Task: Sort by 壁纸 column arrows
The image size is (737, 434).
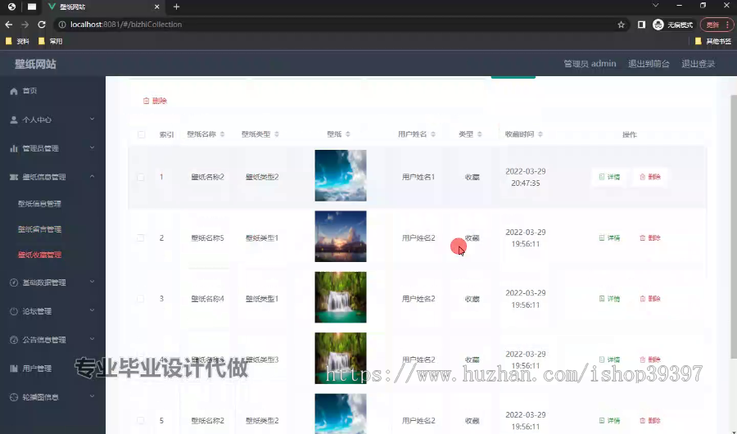Action: point(348,134)
